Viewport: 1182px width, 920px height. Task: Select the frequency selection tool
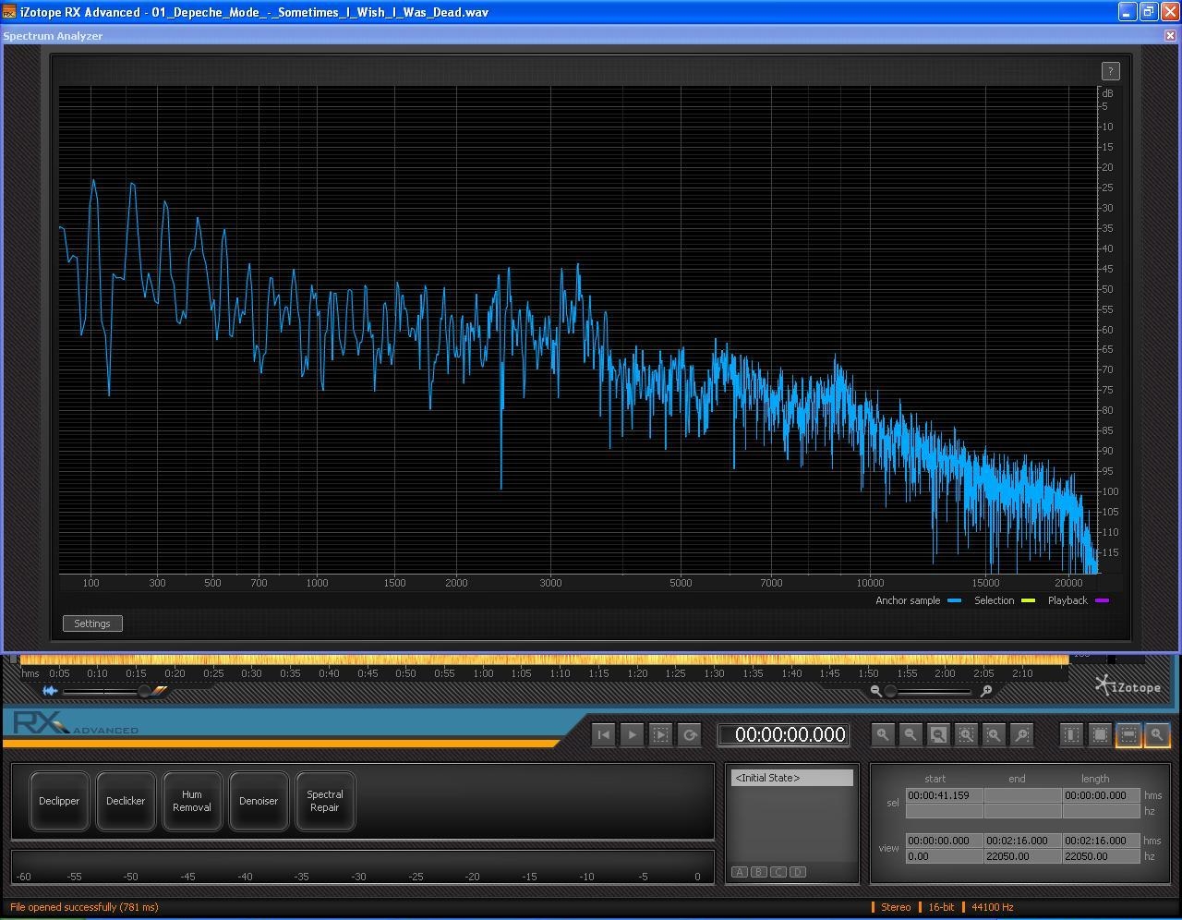coord(1128,734)
